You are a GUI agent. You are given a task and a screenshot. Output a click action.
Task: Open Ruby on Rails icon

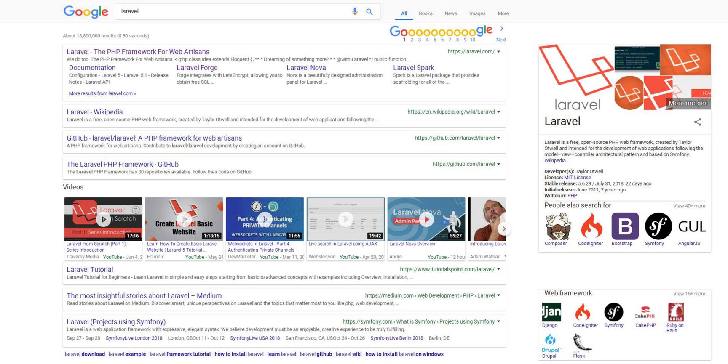[676, 312]
